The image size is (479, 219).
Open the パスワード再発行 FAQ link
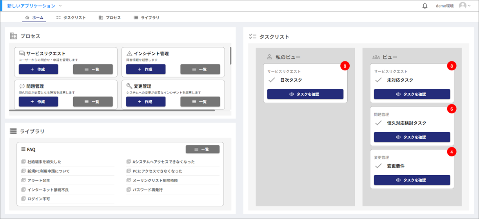coord(147,190)
